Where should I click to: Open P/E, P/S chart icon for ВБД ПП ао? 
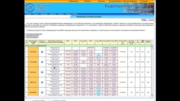(x=148, y=82)
